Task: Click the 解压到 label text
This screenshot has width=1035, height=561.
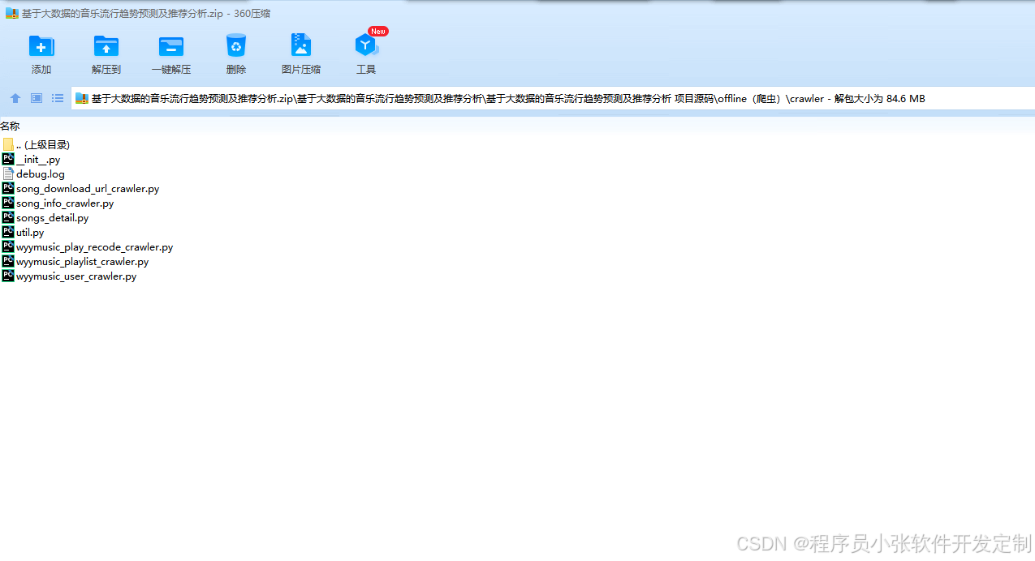Action: click(106, 70)
